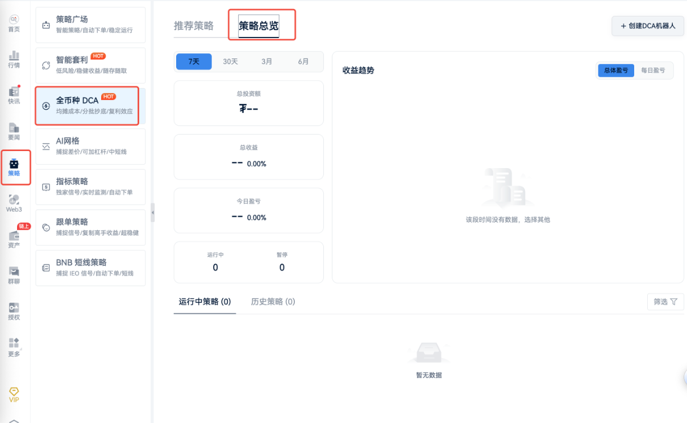Click the 智能套利 cycle icon

point(46,65)
